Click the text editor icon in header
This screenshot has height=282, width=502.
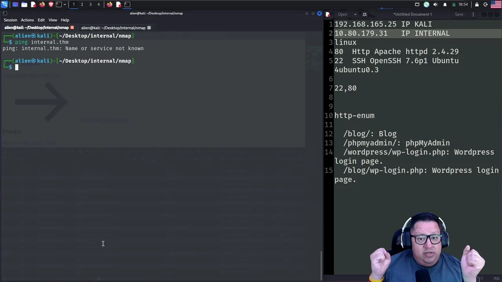(328, 14)
